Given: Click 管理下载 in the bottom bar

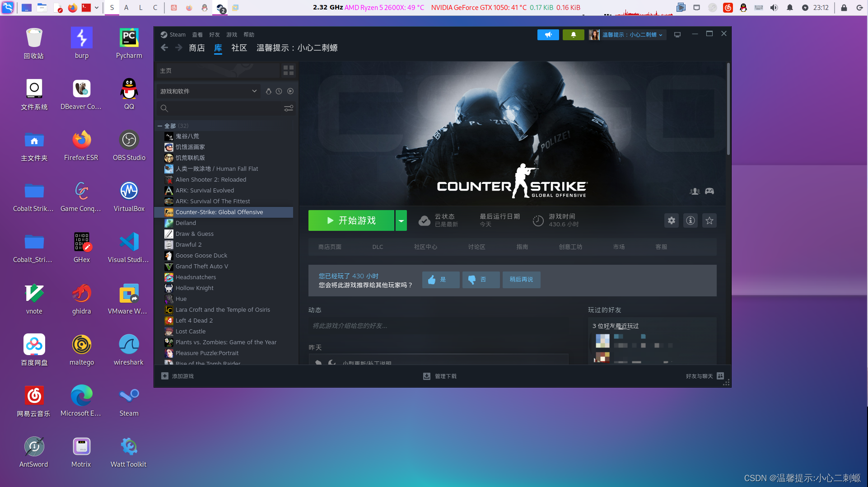Looking at the screenshot, I should coord(440,376).
